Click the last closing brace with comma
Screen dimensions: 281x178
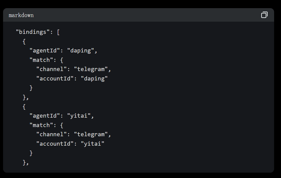click(x=26, y=163)
